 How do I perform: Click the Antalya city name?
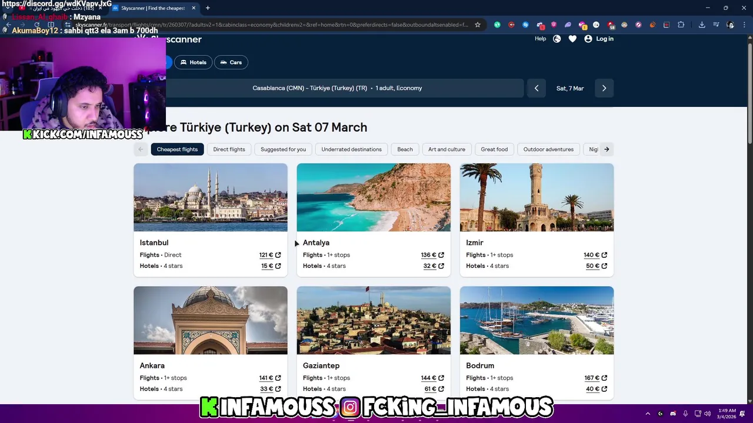coord(316,243)
